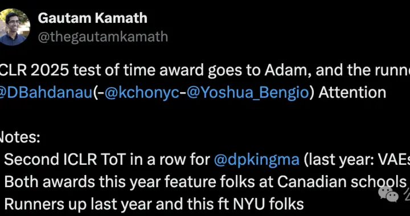Click the word Attention in the tweet
410x216 pixels.
click(x=352, y=93)
